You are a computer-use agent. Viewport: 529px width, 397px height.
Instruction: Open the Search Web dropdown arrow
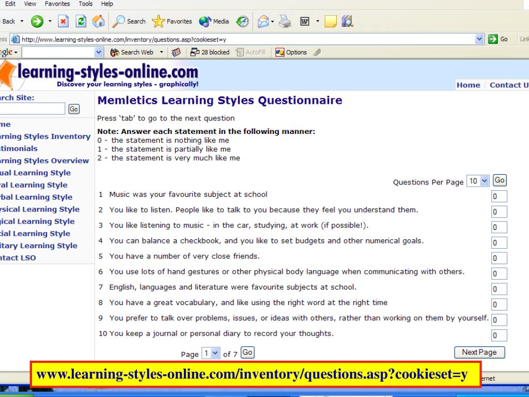point(161,52)
